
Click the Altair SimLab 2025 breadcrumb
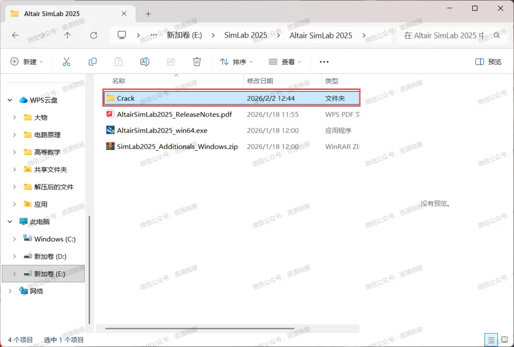(321, 35)
